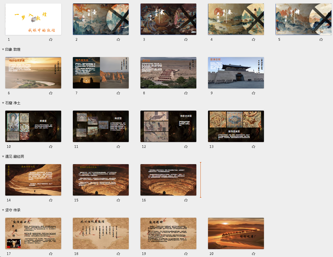
Task: Click the transition star icon under slide 11
Action: click(x=118, y=146)
